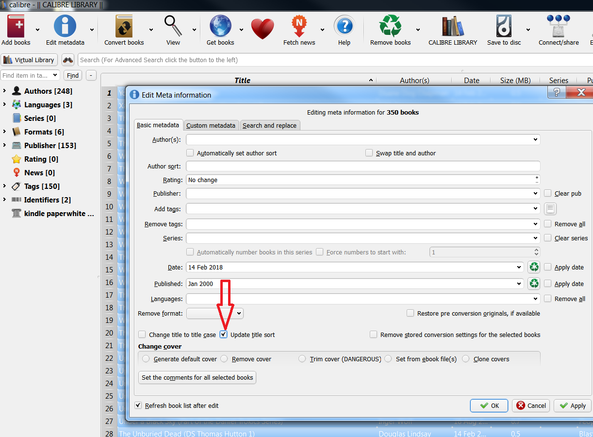Open the Edit metadata toolbar icon
593x437 pixels.
65,26
